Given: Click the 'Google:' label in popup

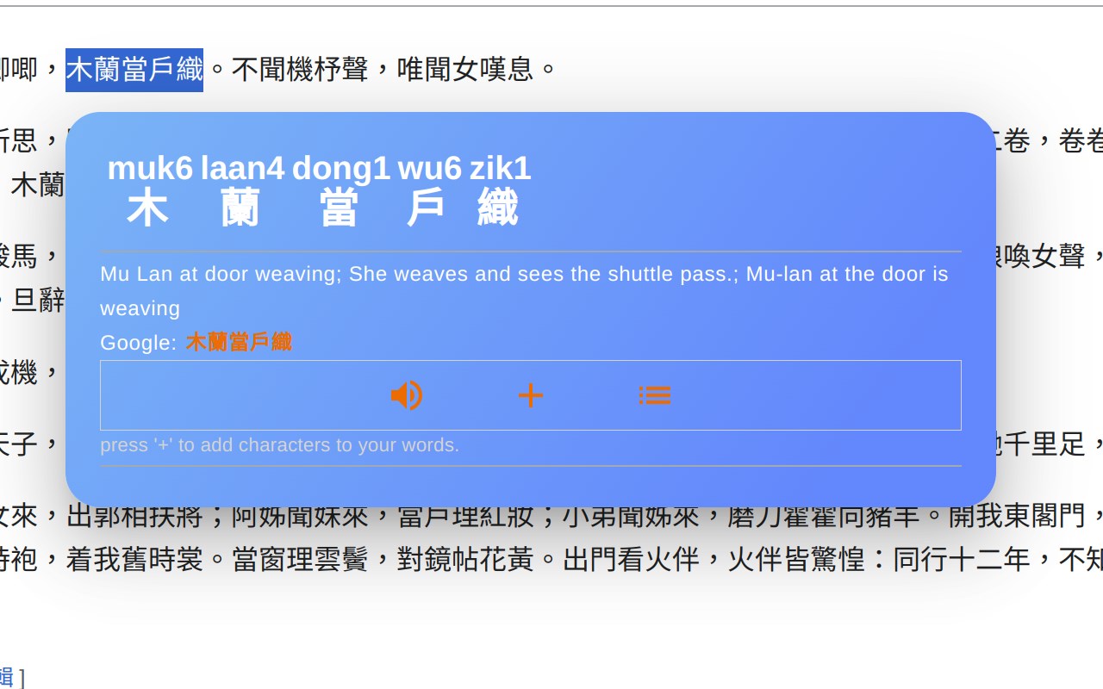Looking at the screenshot, I should click(x=138, y=343).
